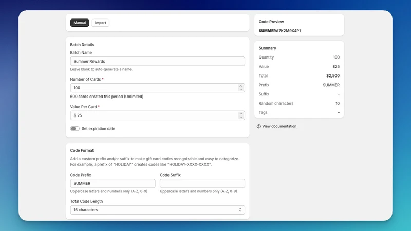Switch to the Import tab
The height and width of the screenshot is (231, 411).
coord(100,23)
